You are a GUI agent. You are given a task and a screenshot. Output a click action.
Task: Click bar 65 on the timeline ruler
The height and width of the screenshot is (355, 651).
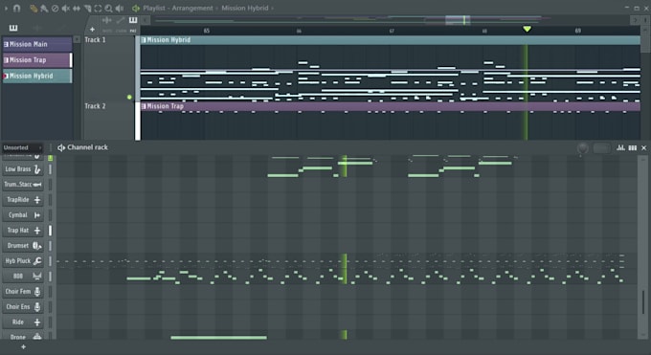(x=207, y=31)
